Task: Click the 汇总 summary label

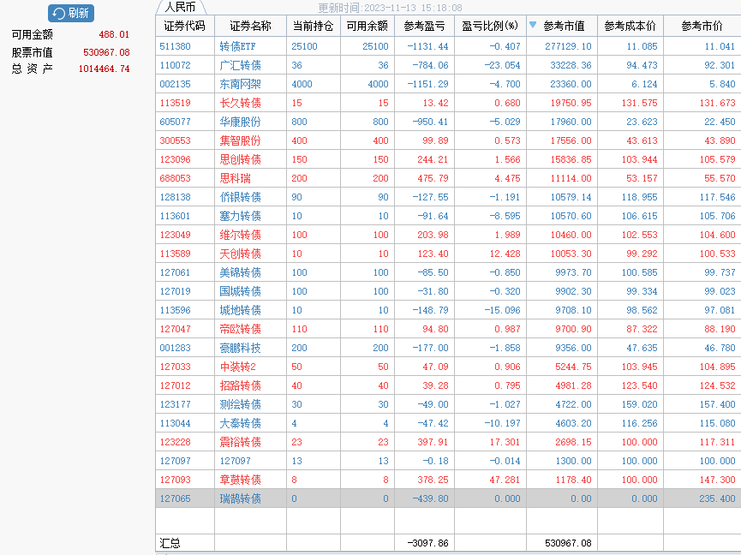Action: point(170,543)
